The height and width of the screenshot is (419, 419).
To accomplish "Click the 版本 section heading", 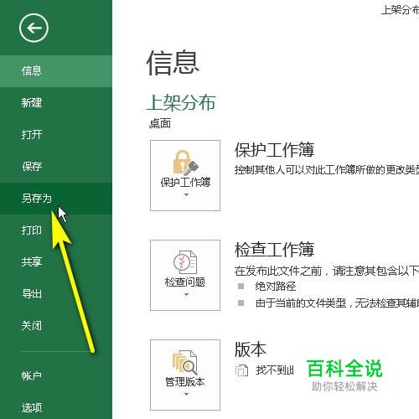I will point(251,349).
